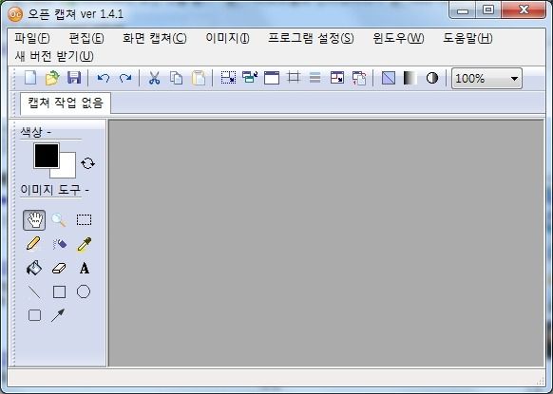Select the Magnifier zoom tool
The height and width of the screenshot is (394, 553).
pyautogui.click(x=59, y=220)
